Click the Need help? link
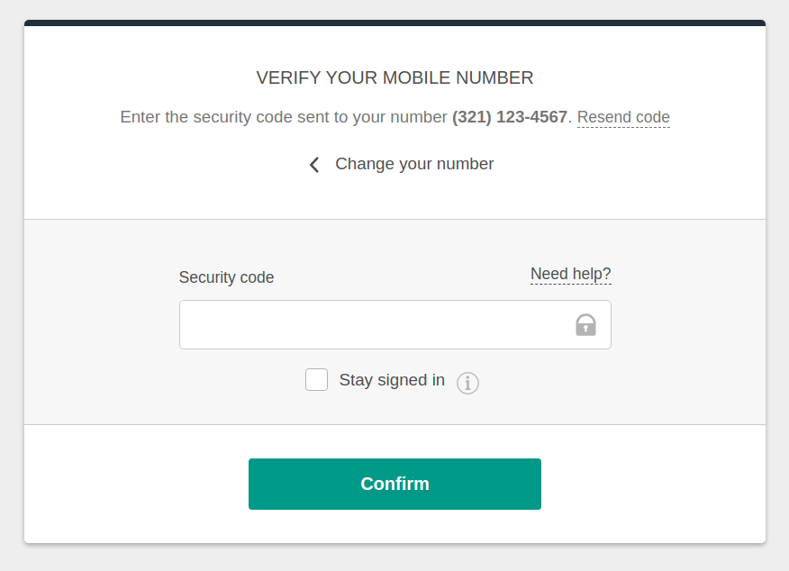The height and width of the screenshot is (571, 789). 570,274
